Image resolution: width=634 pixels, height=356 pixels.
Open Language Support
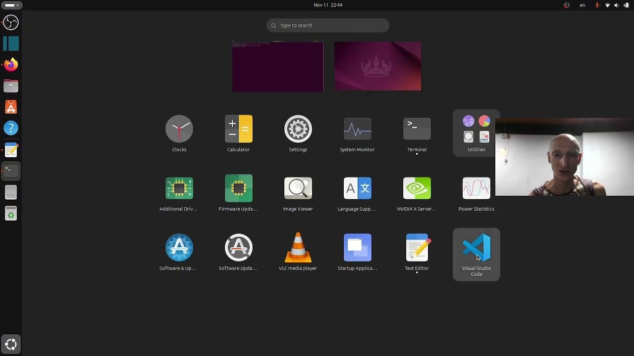click(357, 193)
